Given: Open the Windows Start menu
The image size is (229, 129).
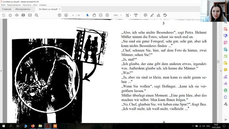Looking at the screenshot, I should [x=4, y=126].
